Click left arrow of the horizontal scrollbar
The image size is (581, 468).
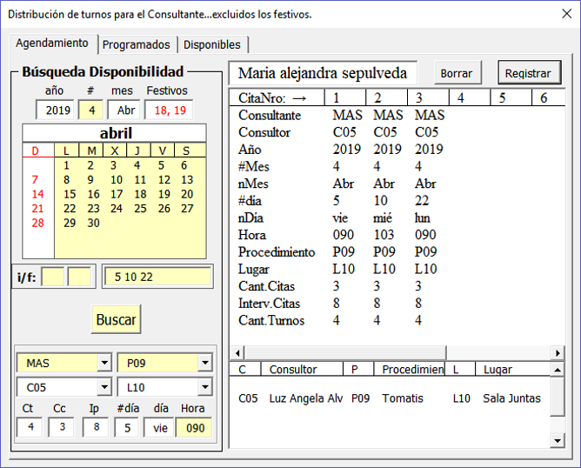click(x=237, y=353)
